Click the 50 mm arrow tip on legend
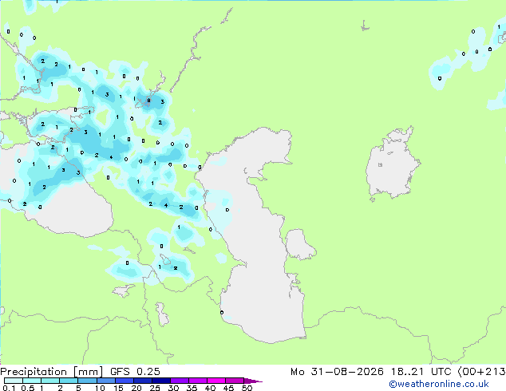The width and height of the screenshot is (506, 391). (253, 381)
